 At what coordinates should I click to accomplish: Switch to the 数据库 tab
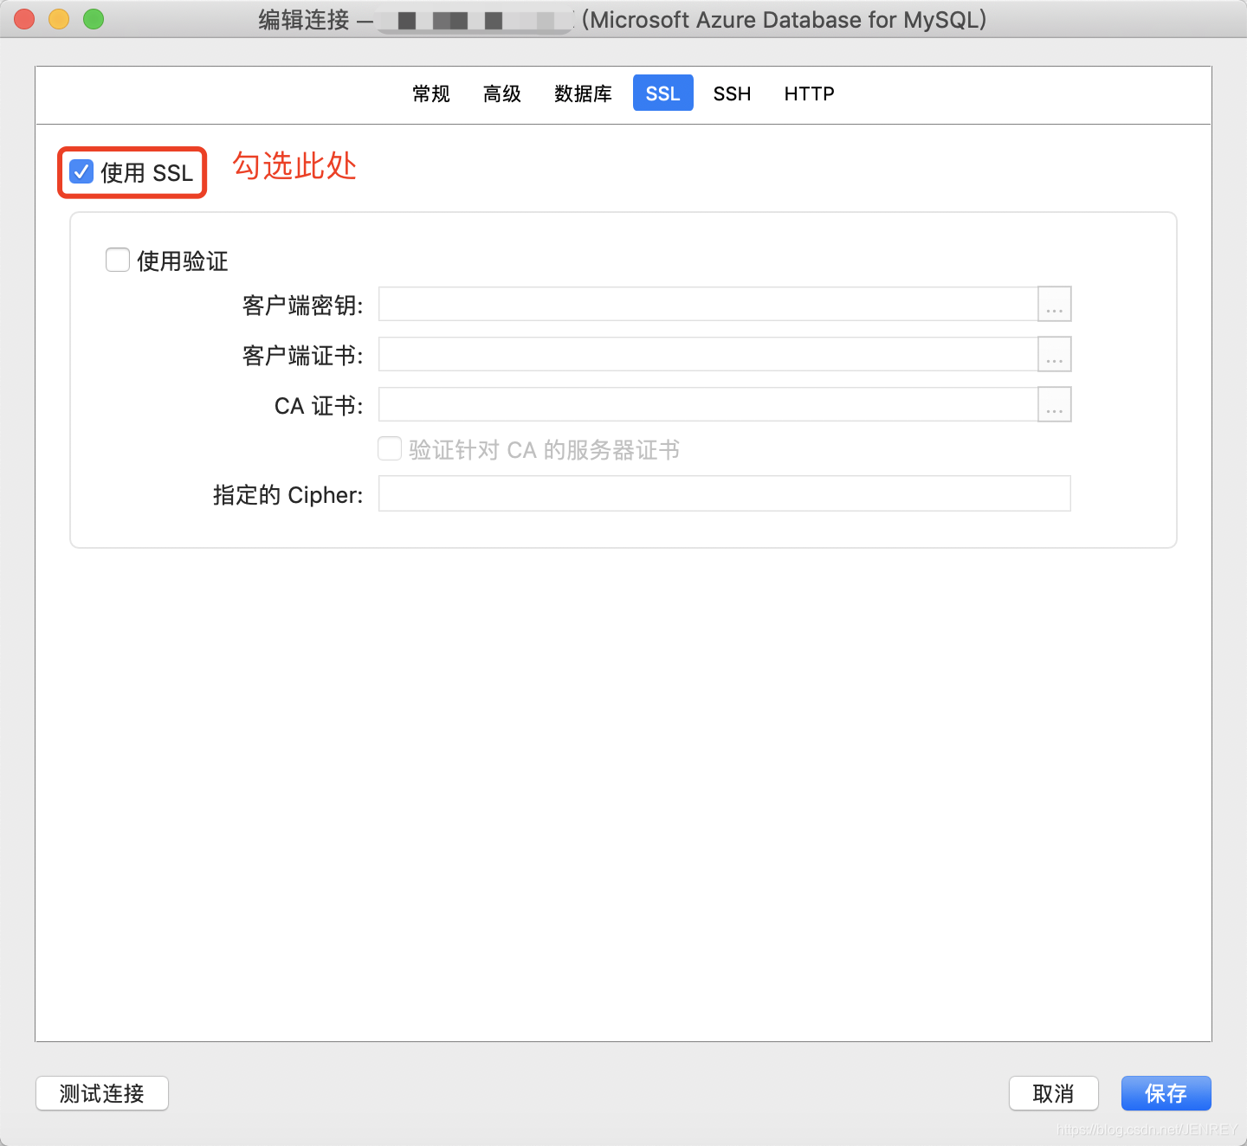582,93
